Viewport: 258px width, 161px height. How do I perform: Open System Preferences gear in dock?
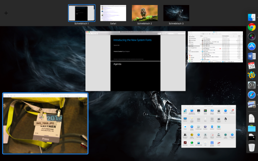point(252,85)
